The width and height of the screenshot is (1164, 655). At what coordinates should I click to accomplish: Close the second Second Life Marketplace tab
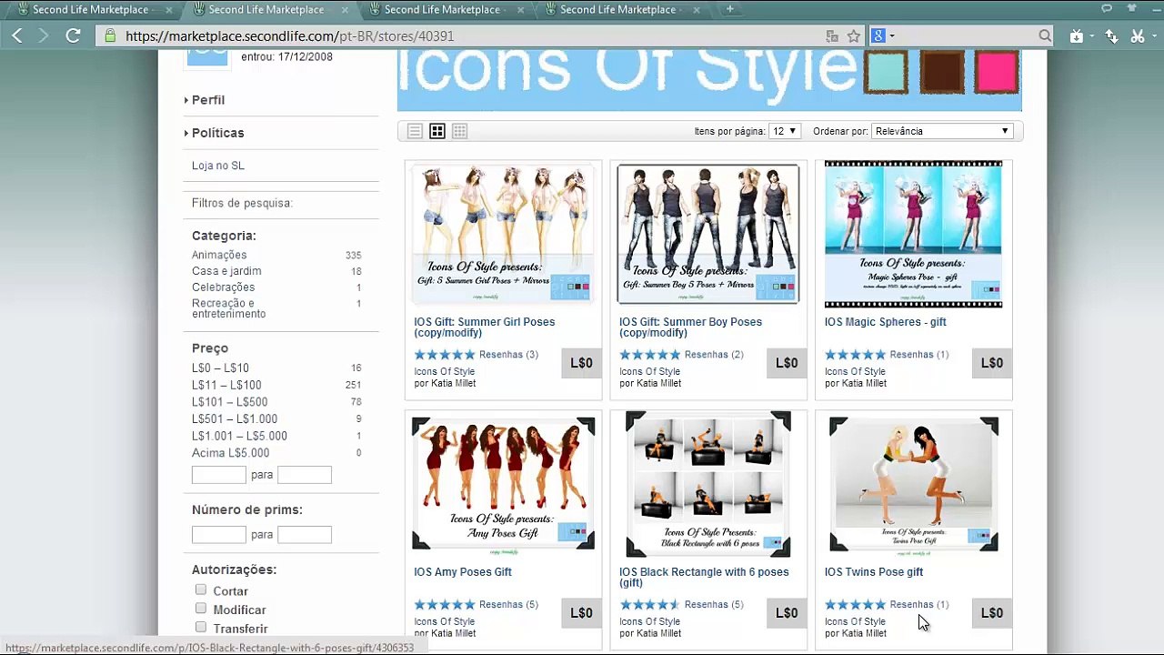(346, 9)
